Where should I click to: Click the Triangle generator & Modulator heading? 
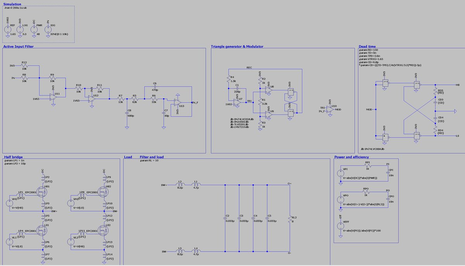(237, 46)
